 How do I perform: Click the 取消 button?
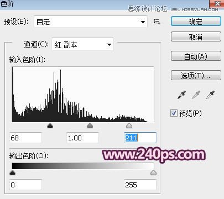tap(196, 36)
